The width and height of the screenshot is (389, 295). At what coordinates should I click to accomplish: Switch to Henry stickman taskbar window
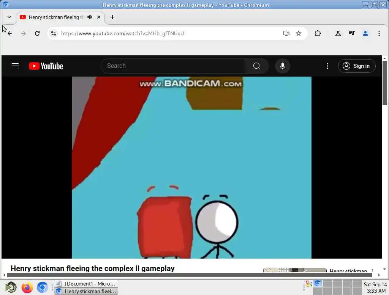86,291
